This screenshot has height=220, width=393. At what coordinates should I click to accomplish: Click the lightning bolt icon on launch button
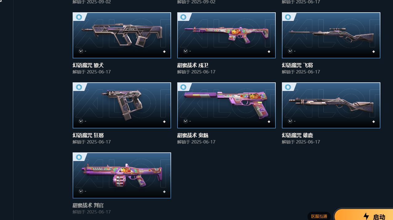point(366,216)
